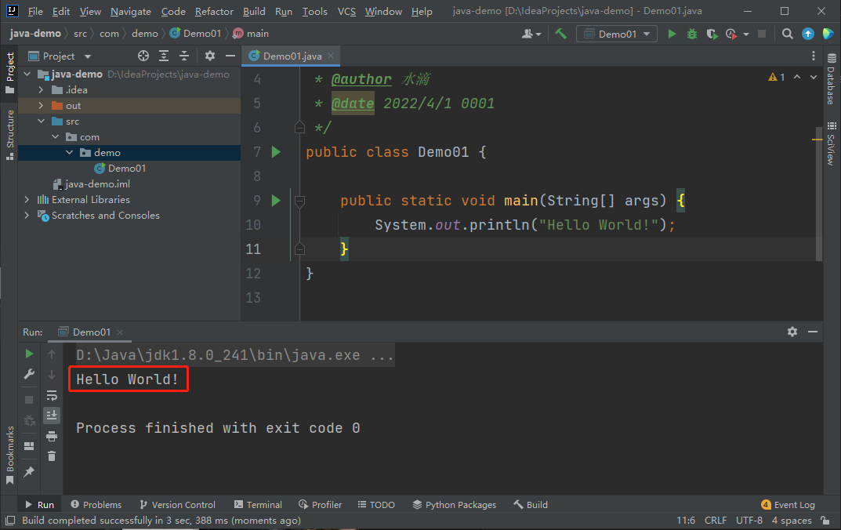Expand the out folder
The height and width of the screenshot is (530, 841).
tap(42, 106)
